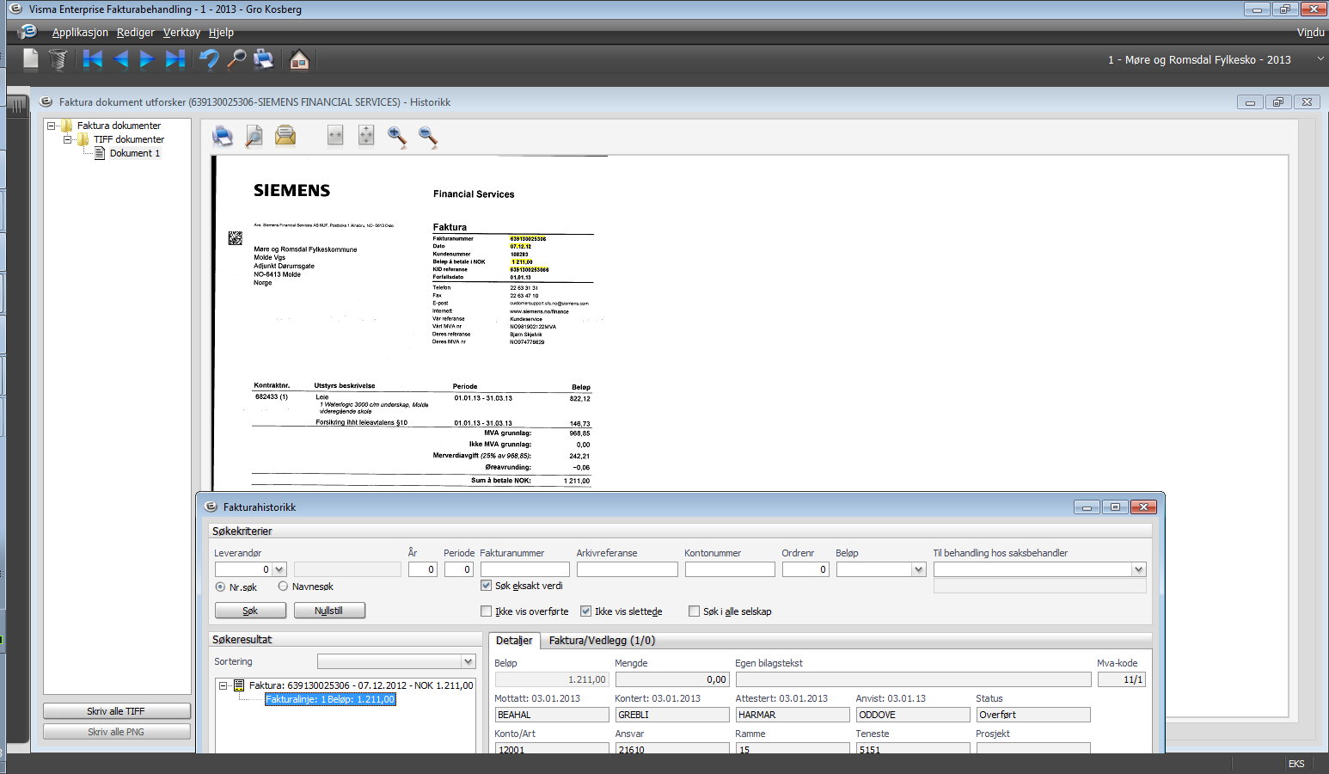The width and height of the screenshot is (1329, 774).
Task: Click Arkivreferanse input field
Action: [628, 569]
